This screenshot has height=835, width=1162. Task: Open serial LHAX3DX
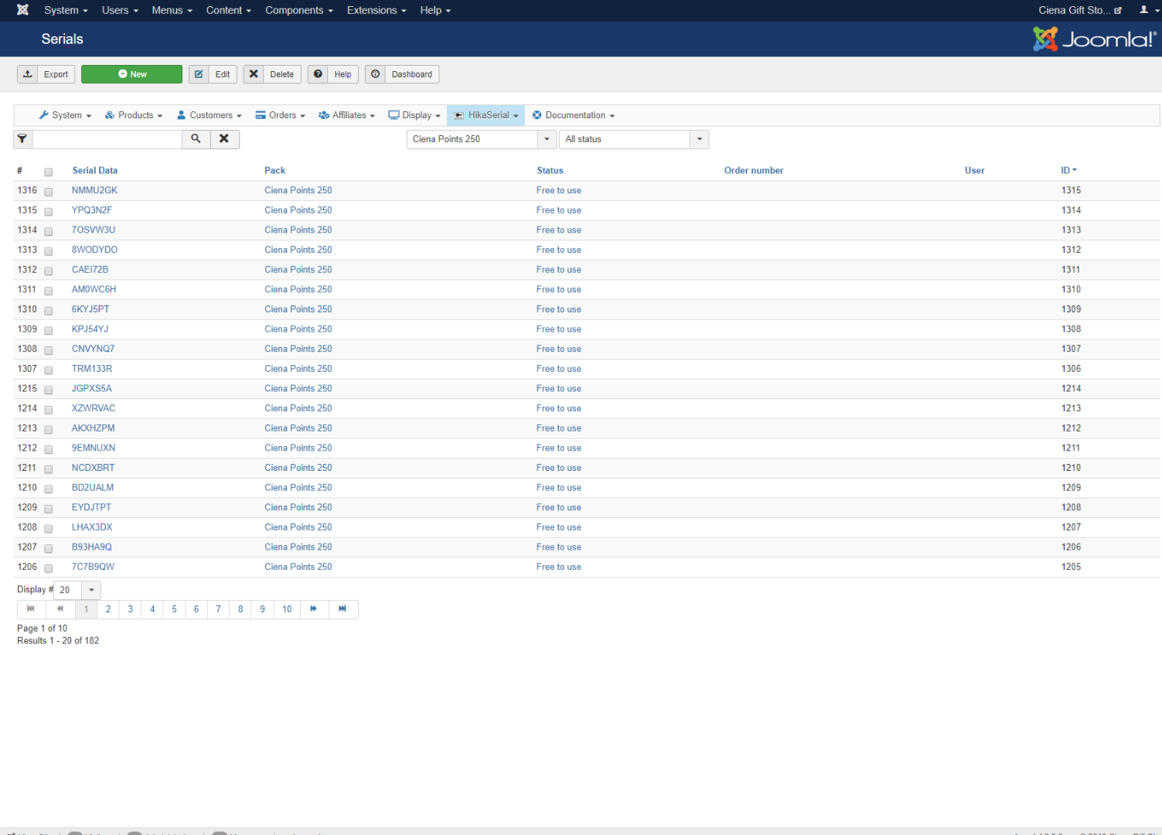click(x=92, y=527)
